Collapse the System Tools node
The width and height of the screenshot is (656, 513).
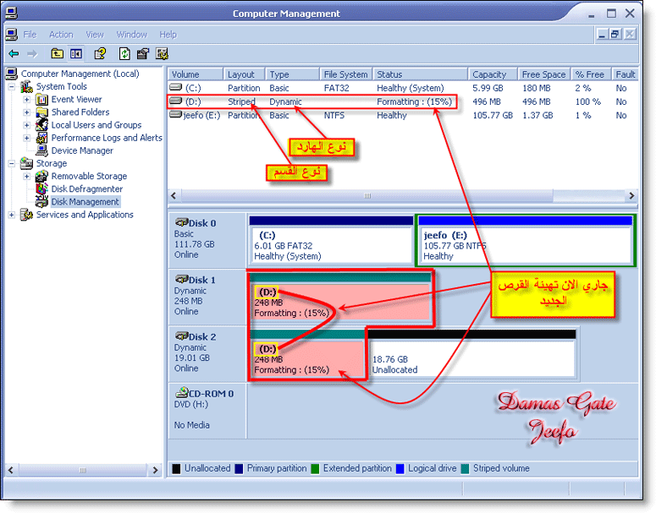12,87
